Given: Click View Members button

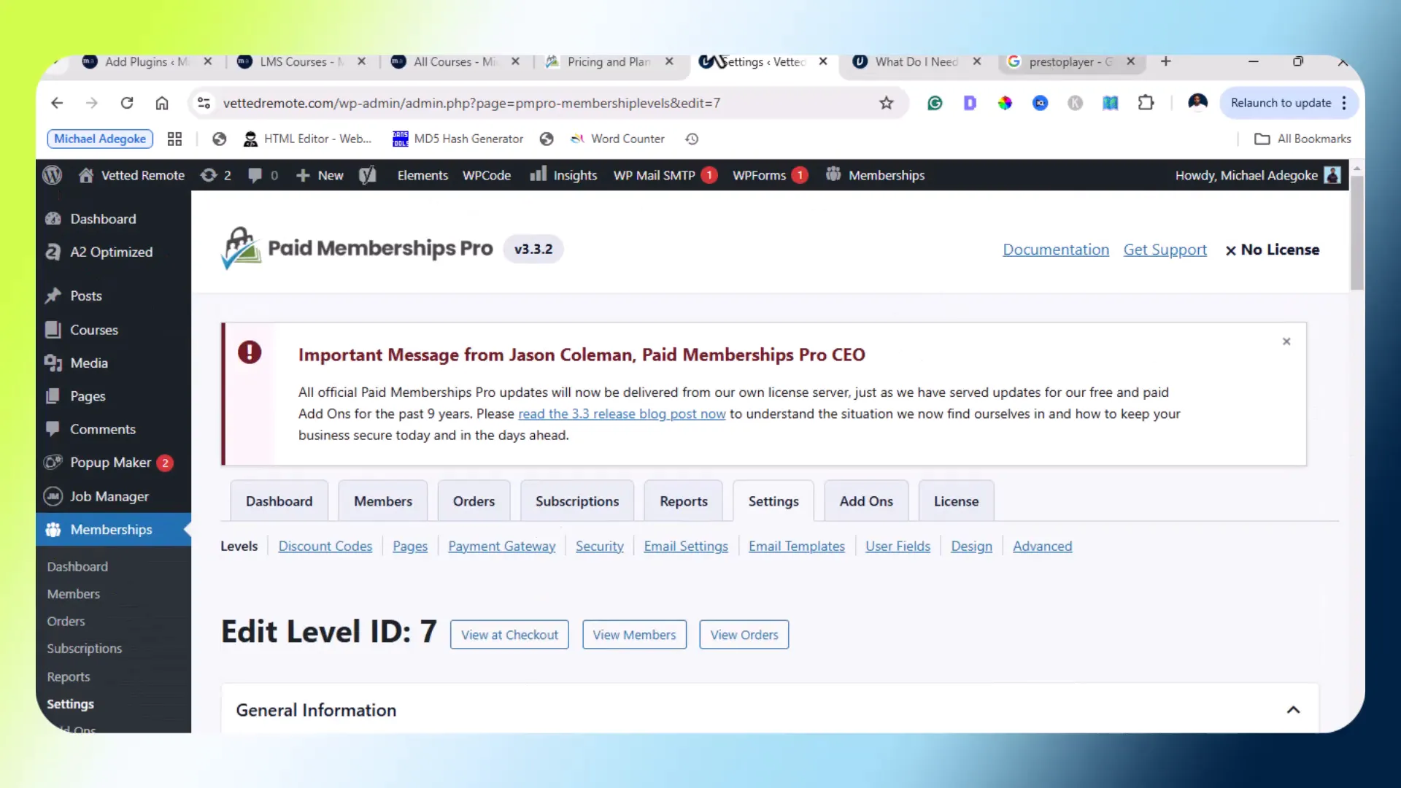Looking at the screenshot, I should tap(634, 635).
